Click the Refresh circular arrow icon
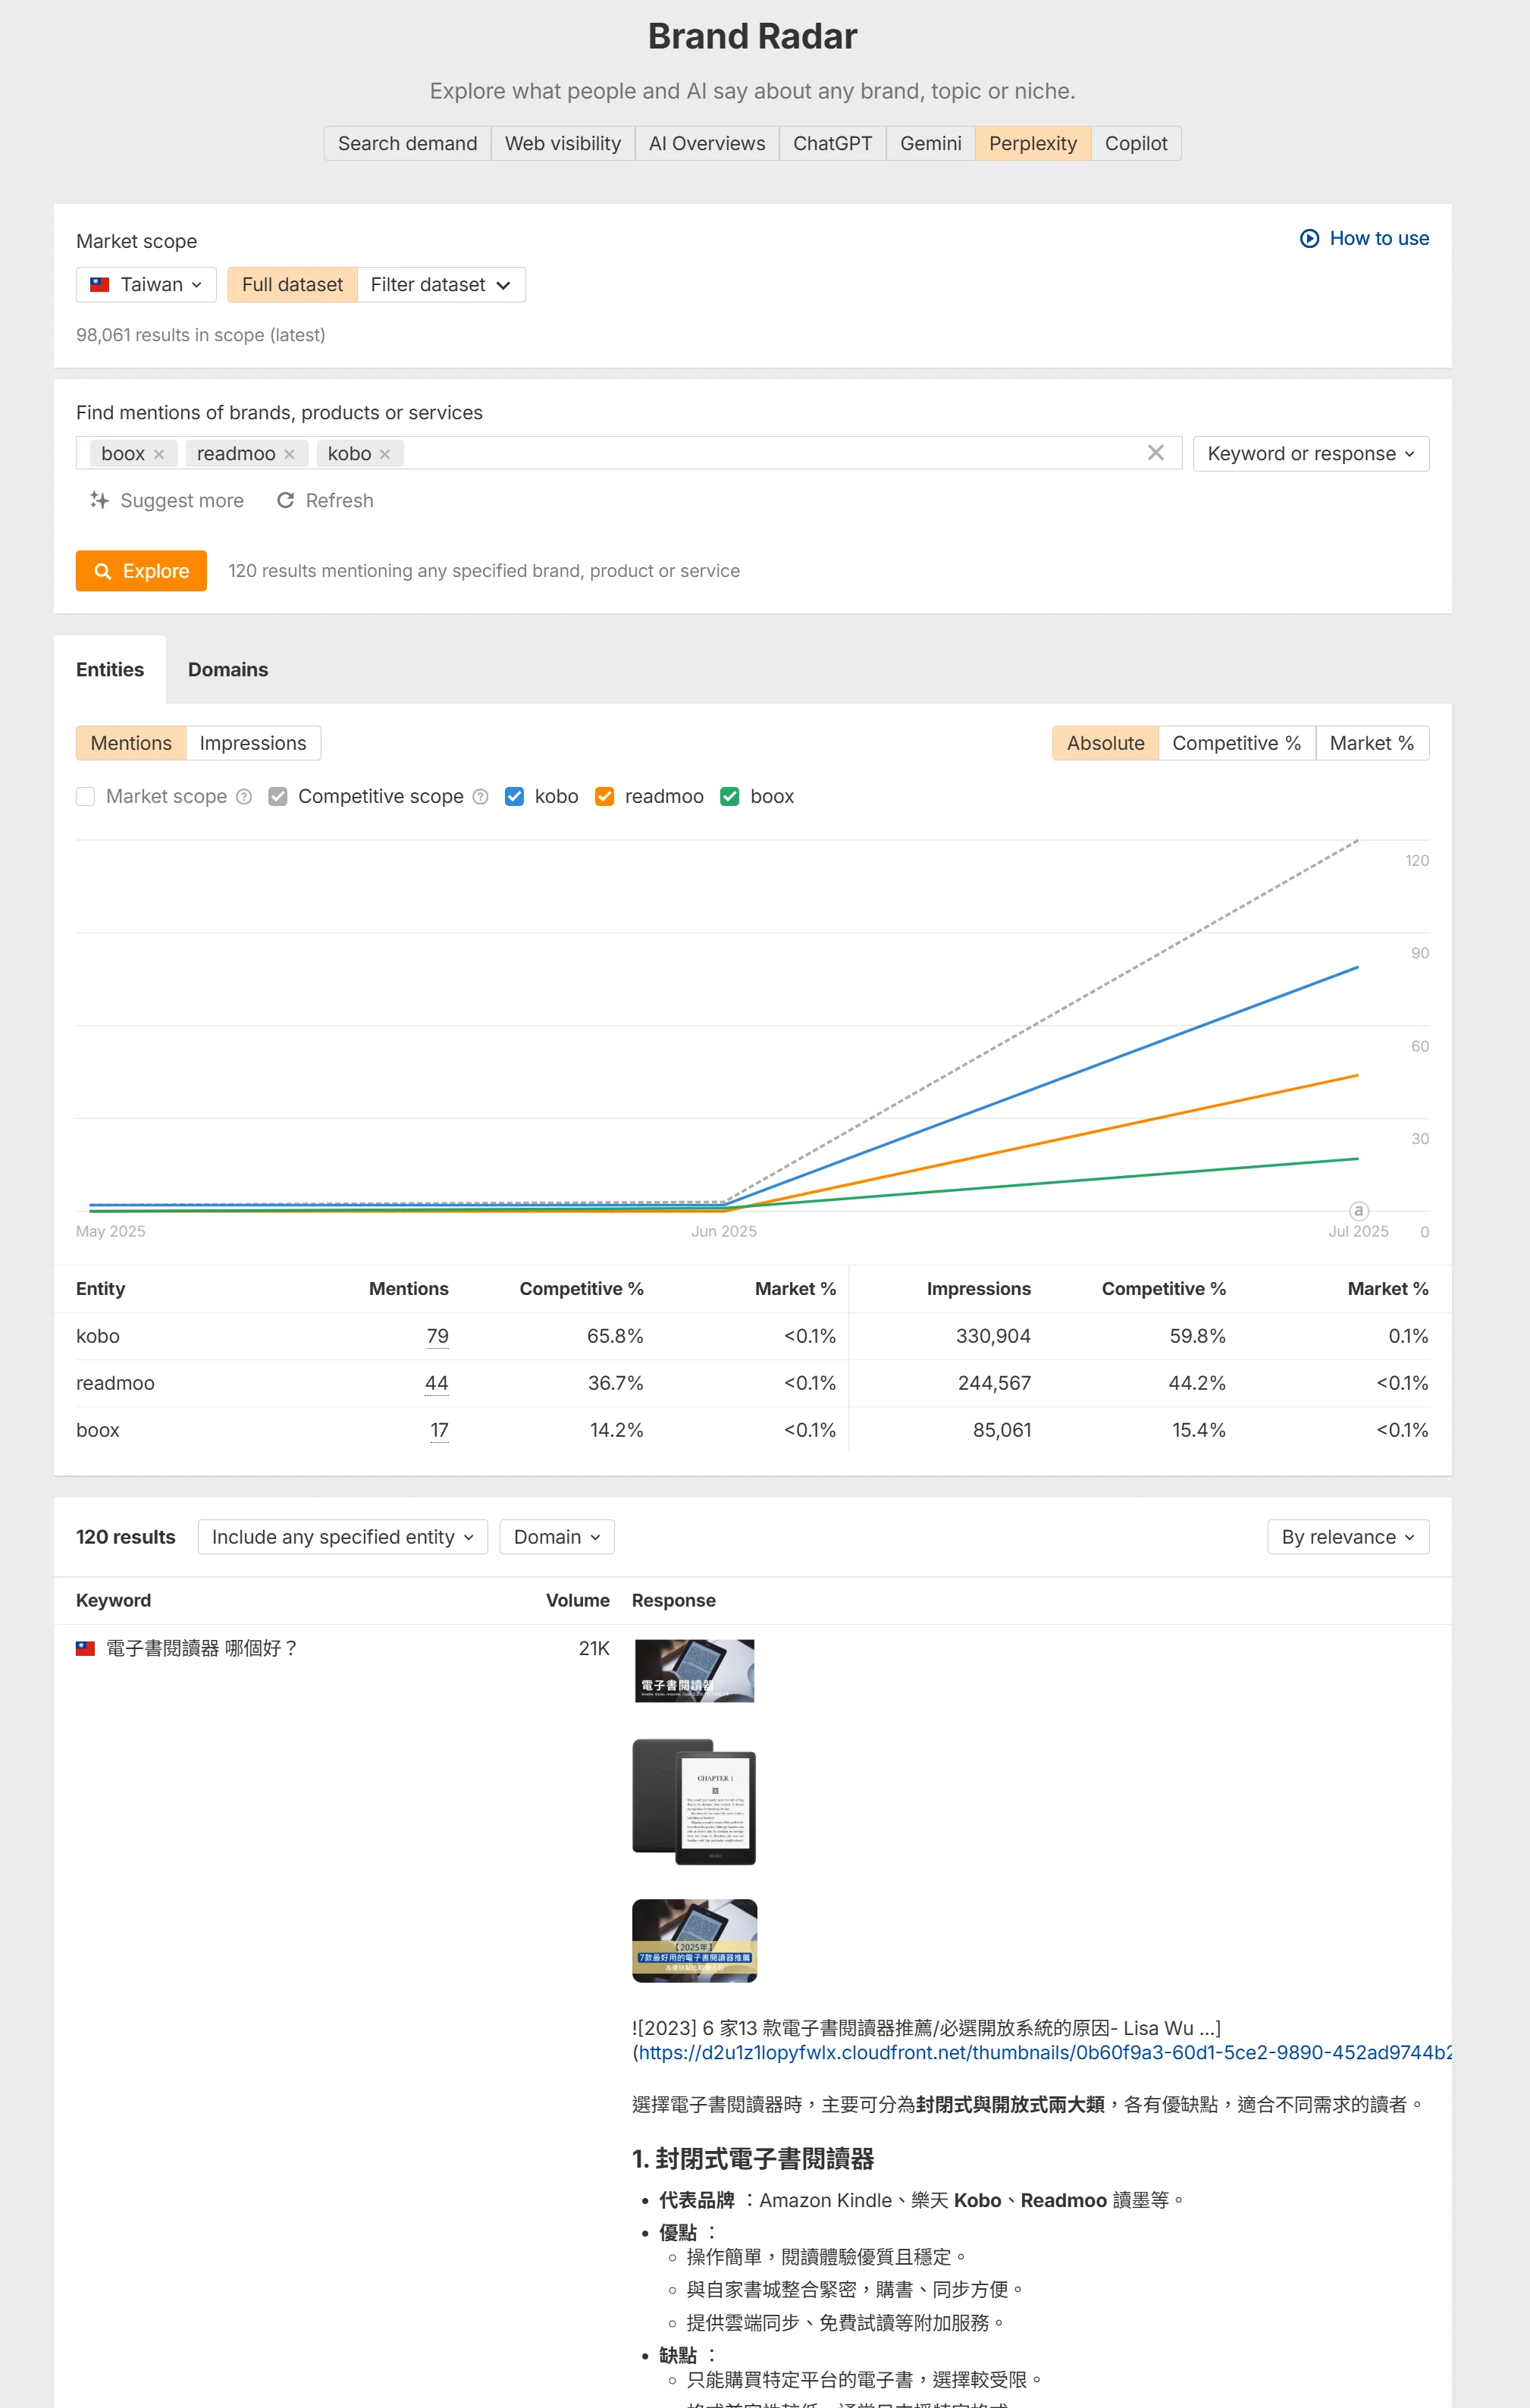Image resolution: width=1530 pixels, height=2408 pixels. (285, 500)
